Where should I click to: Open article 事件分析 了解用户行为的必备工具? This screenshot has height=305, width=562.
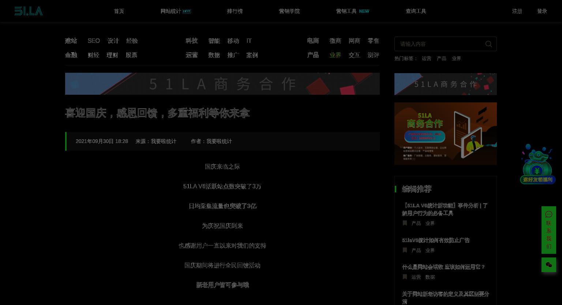[445, 209]
